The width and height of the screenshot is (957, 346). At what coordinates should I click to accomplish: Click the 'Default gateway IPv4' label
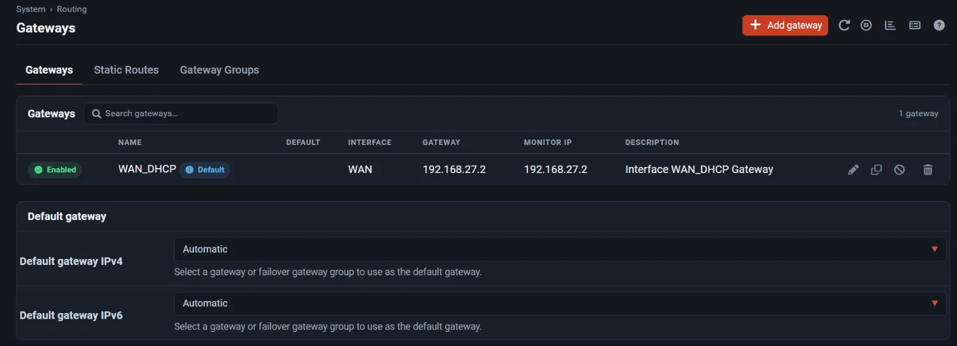click(x=71, y=261)
